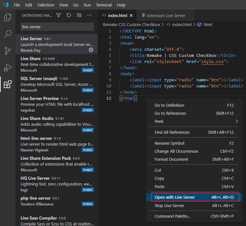
Task: Install Live Server Preview extension
Action: click(88, 110)
